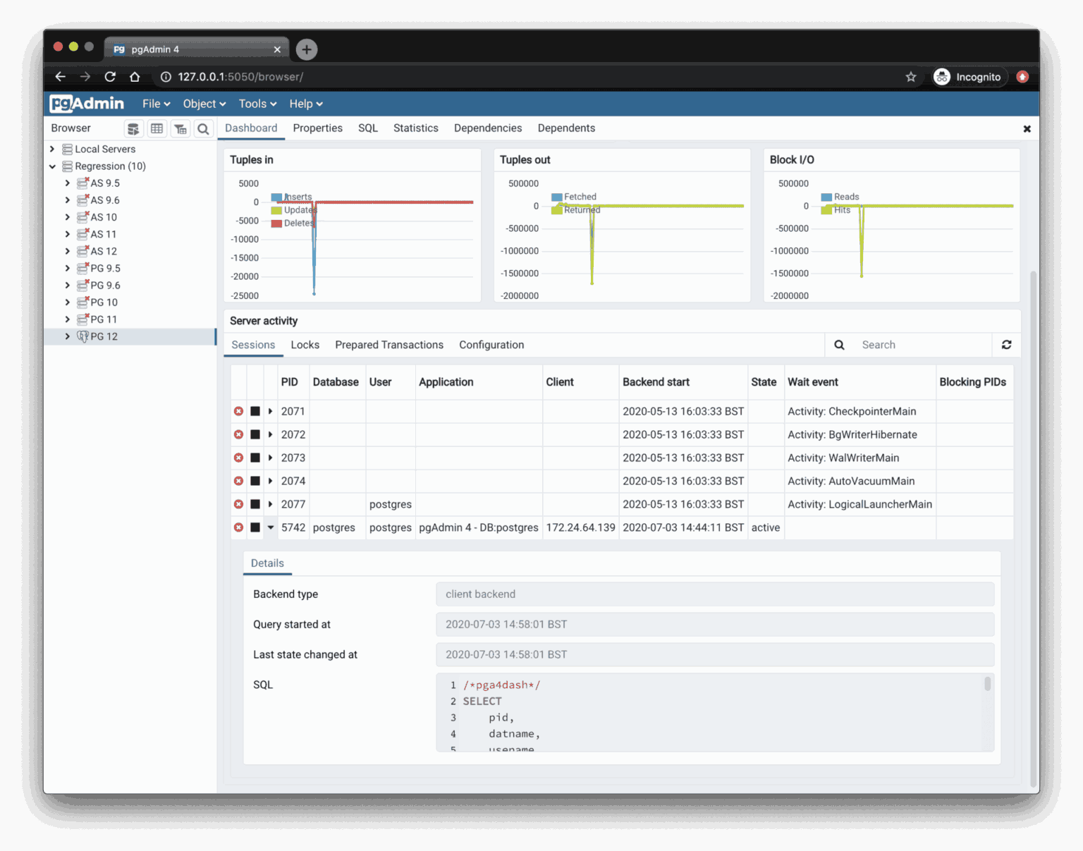Open the Locks view in Server activity

[x=305, y=345]
